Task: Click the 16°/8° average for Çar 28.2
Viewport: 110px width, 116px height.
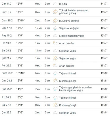Action: (104, 113)
